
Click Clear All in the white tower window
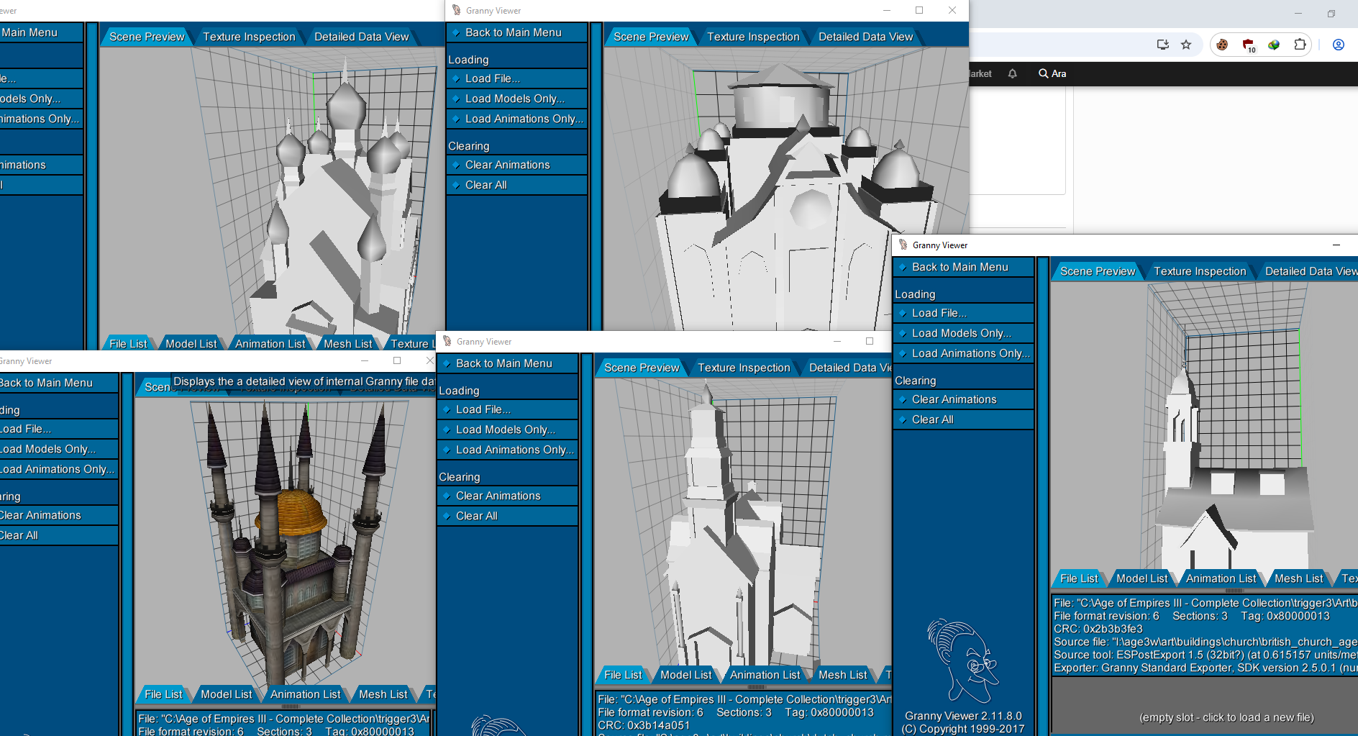point(507,516)
